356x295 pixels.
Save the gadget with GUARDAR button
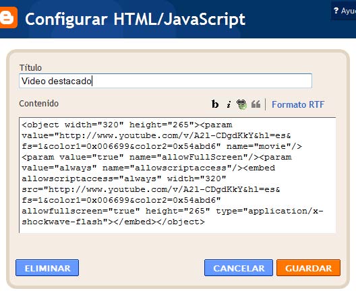[308, 268]
